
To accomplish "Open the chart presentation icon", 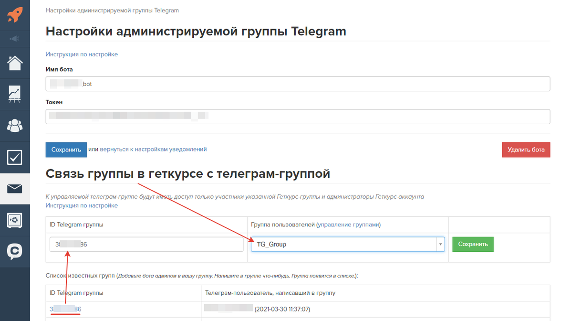I will click(x=15, y=94).
